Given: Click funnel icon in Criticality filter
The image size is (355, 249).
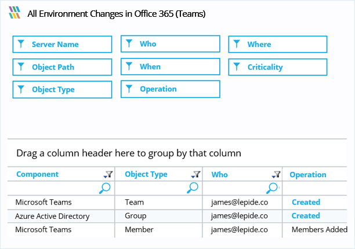Looking at the screenshot, I should pyautogui.click(x=237, y=67).
